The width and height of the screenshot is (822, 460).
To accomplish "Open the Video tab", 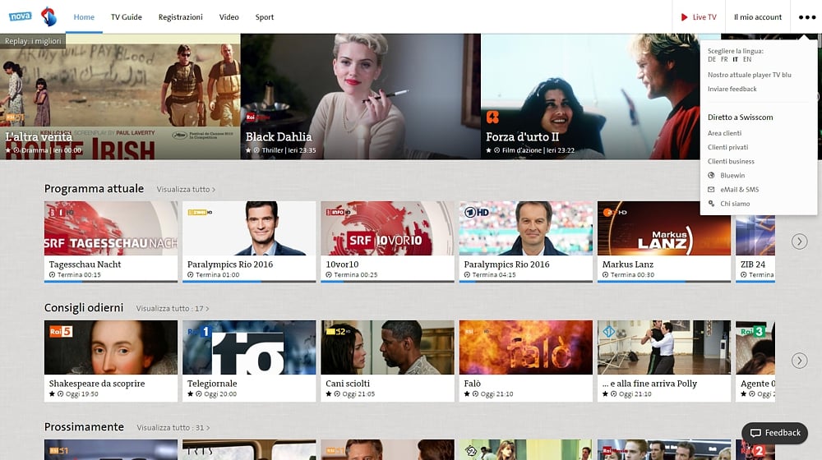I will (229, 16).
